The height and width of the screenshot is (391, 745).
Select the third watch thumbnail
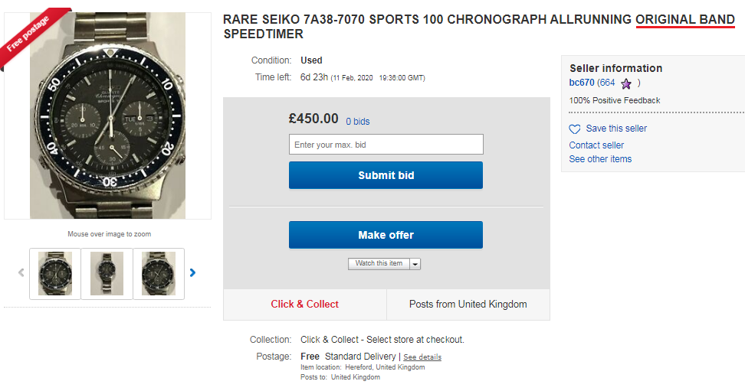point(159,273)
